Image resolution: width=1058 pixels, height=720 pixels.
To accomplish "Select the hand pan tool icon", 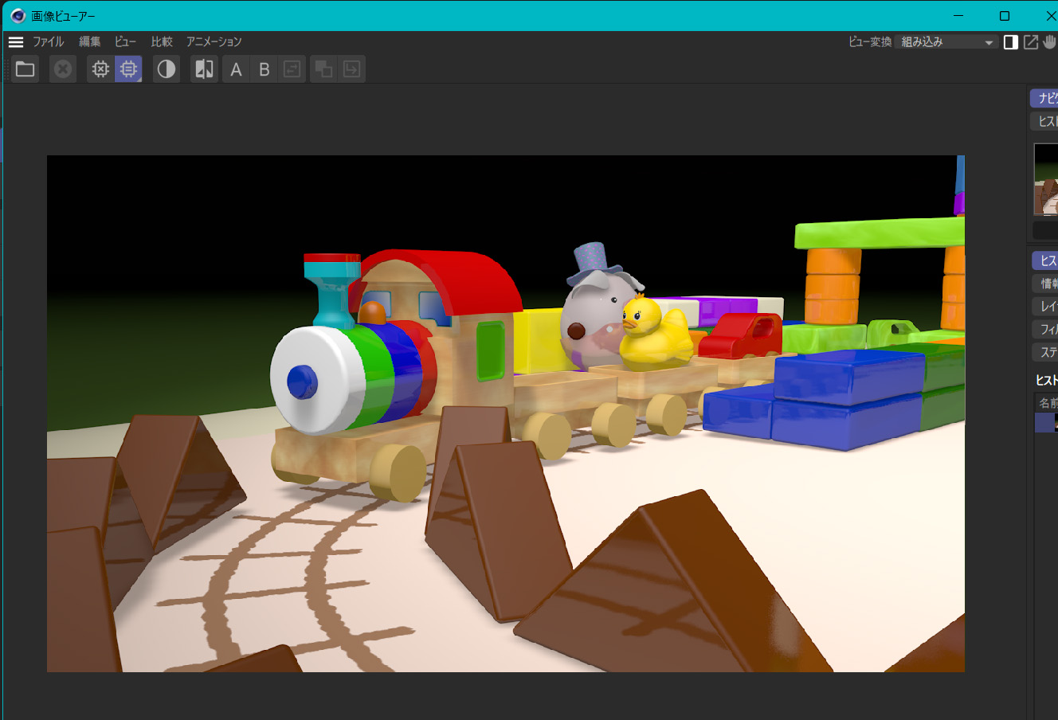I will coord(1050,42).
